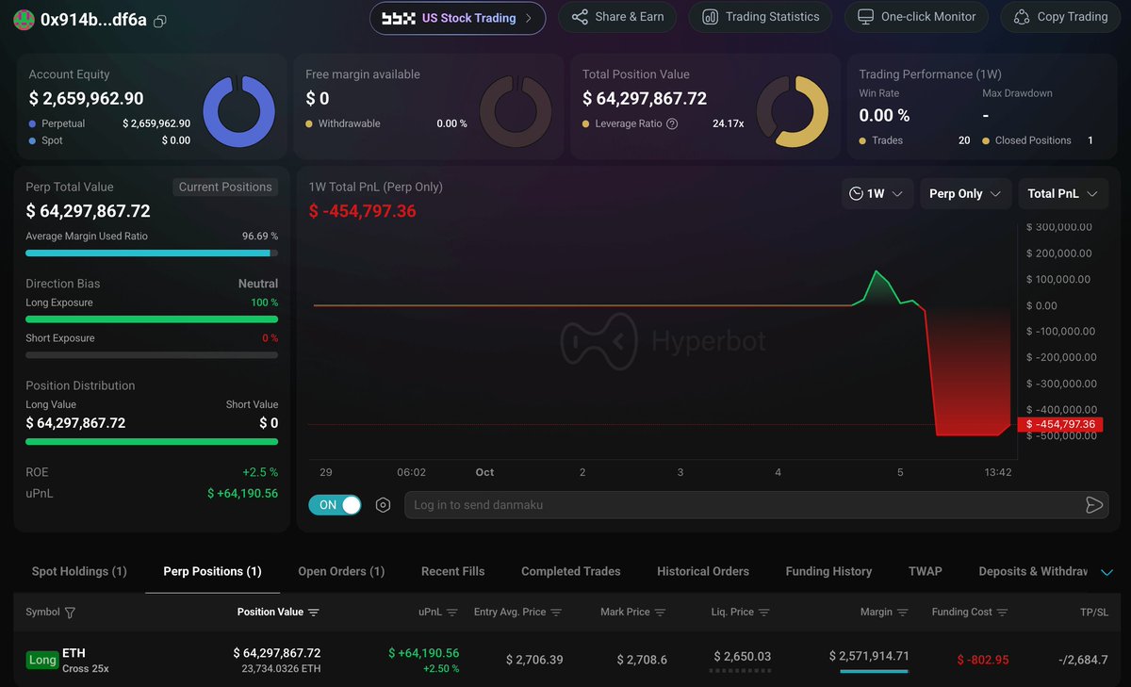
Task: Filter the Symbol column
Action: click(x=70, y=613)
